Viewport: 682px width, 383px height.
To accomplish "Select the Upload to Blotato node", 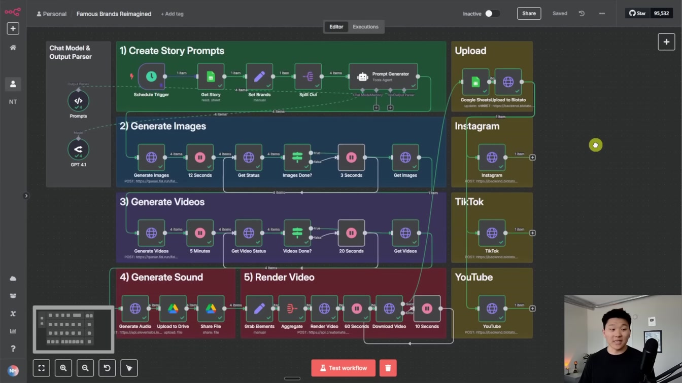I will (508, 82).
